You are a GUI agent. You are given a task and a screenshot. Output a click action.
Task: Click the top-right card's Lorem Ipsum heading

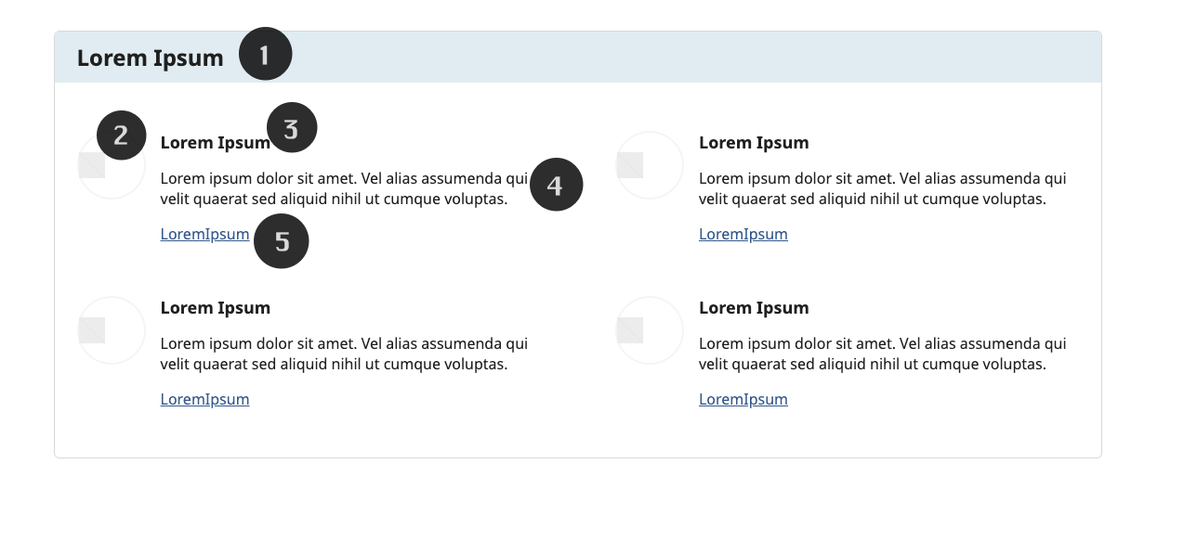click(754, 143)
